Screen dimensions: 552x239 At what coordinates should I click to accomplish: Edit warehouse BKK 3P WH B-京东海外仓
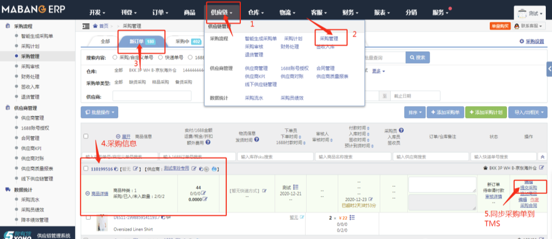point(541,168)
